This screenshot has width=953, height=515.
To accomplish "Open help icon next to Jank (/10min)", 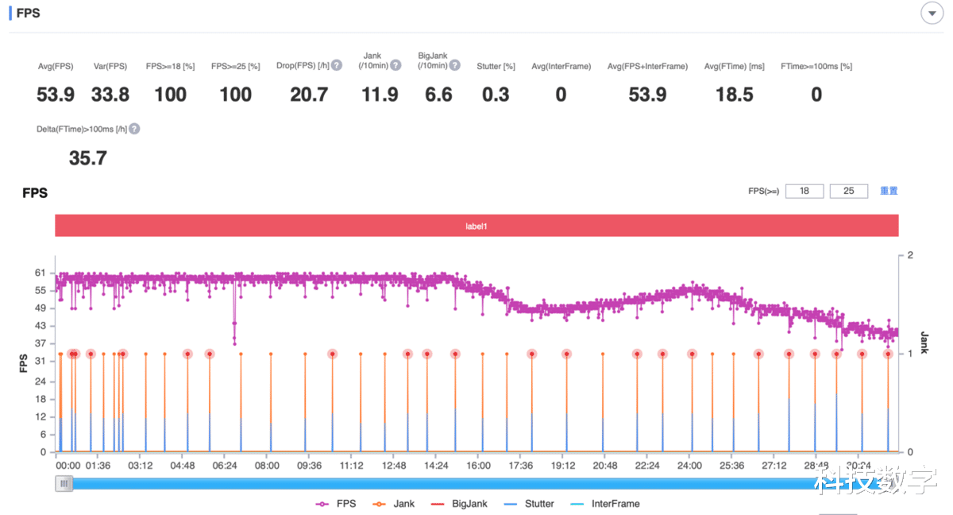I will pyautogui.click(x=395, y=66).
